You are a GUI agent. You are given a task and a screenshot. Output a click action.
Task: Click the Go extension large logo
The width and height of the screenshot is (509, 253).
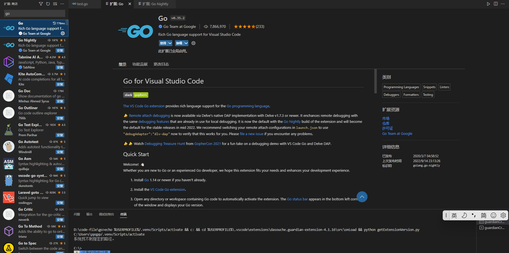click(x=136, y=31)
